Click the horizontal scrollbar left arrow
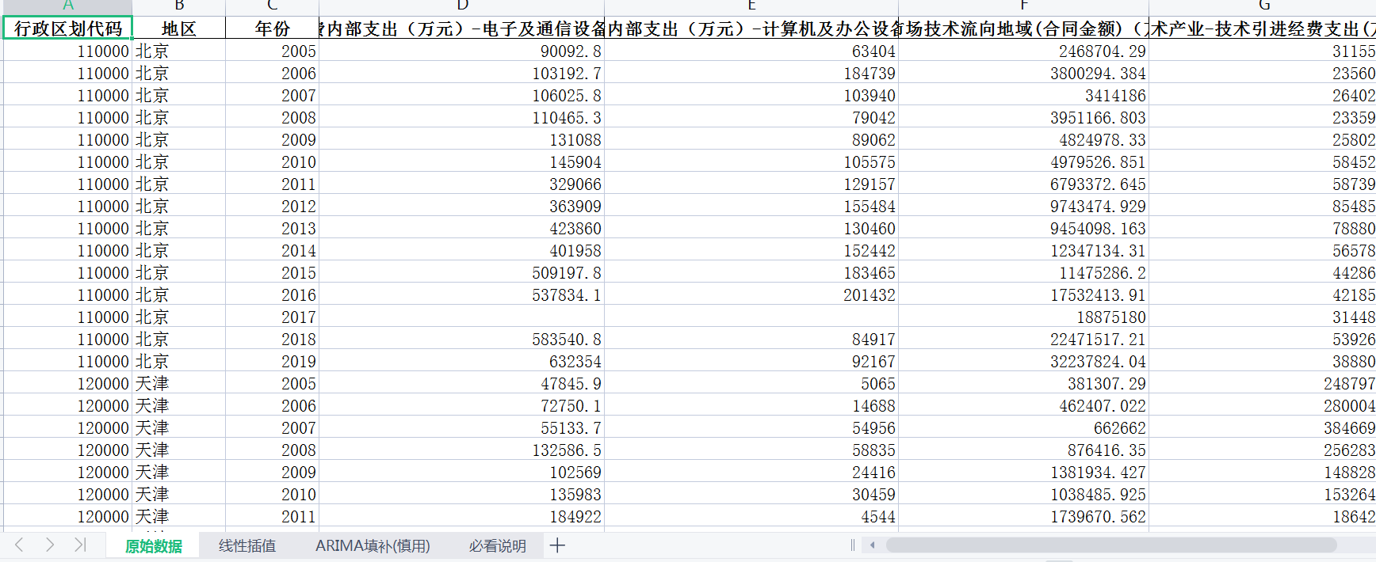 point(873,545)
